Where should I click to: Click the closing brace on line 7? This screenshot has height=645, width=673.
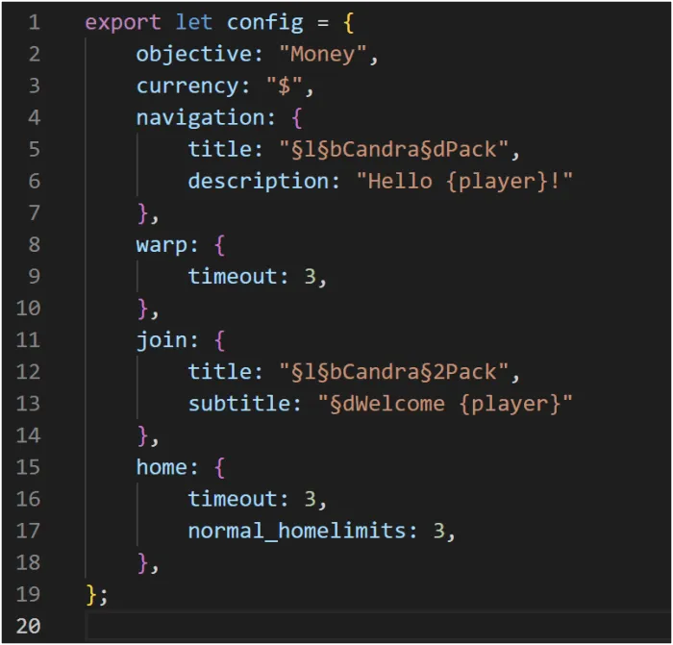point(143,213)
